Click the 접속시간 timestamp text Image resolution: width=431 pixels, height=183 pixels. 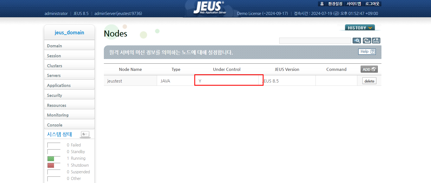[336, 13]
